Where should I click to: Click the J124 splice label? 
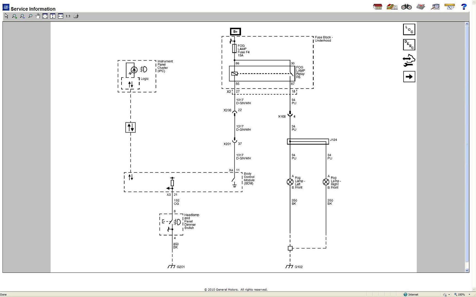click(334, 140)
